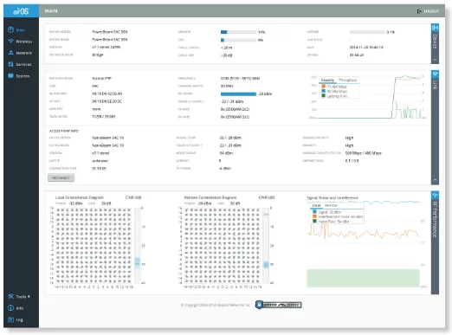Expand the Tools submenu arrow
This screenshot has width=452, height=335.
tap(29, 296)
